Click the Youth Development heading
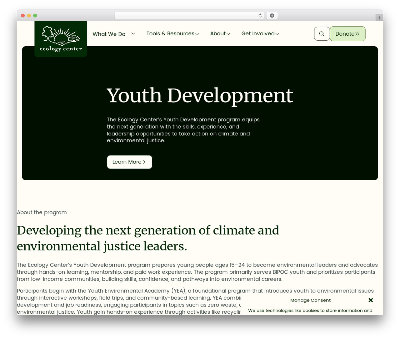The height and width of the screenshot is (339, 400). pos(200,95)
